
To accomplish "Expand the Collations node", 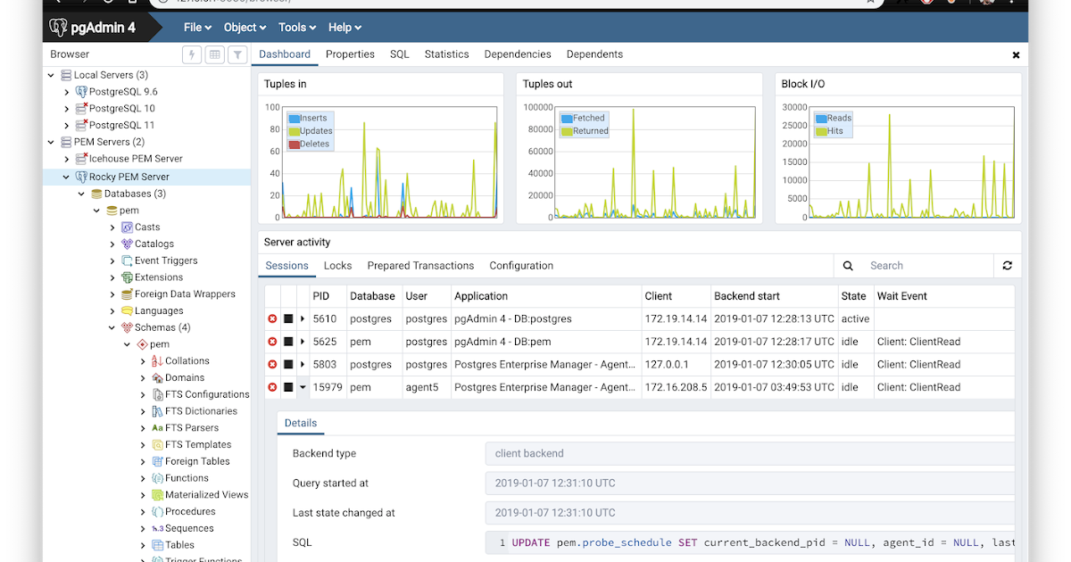I will coord(143,361).
